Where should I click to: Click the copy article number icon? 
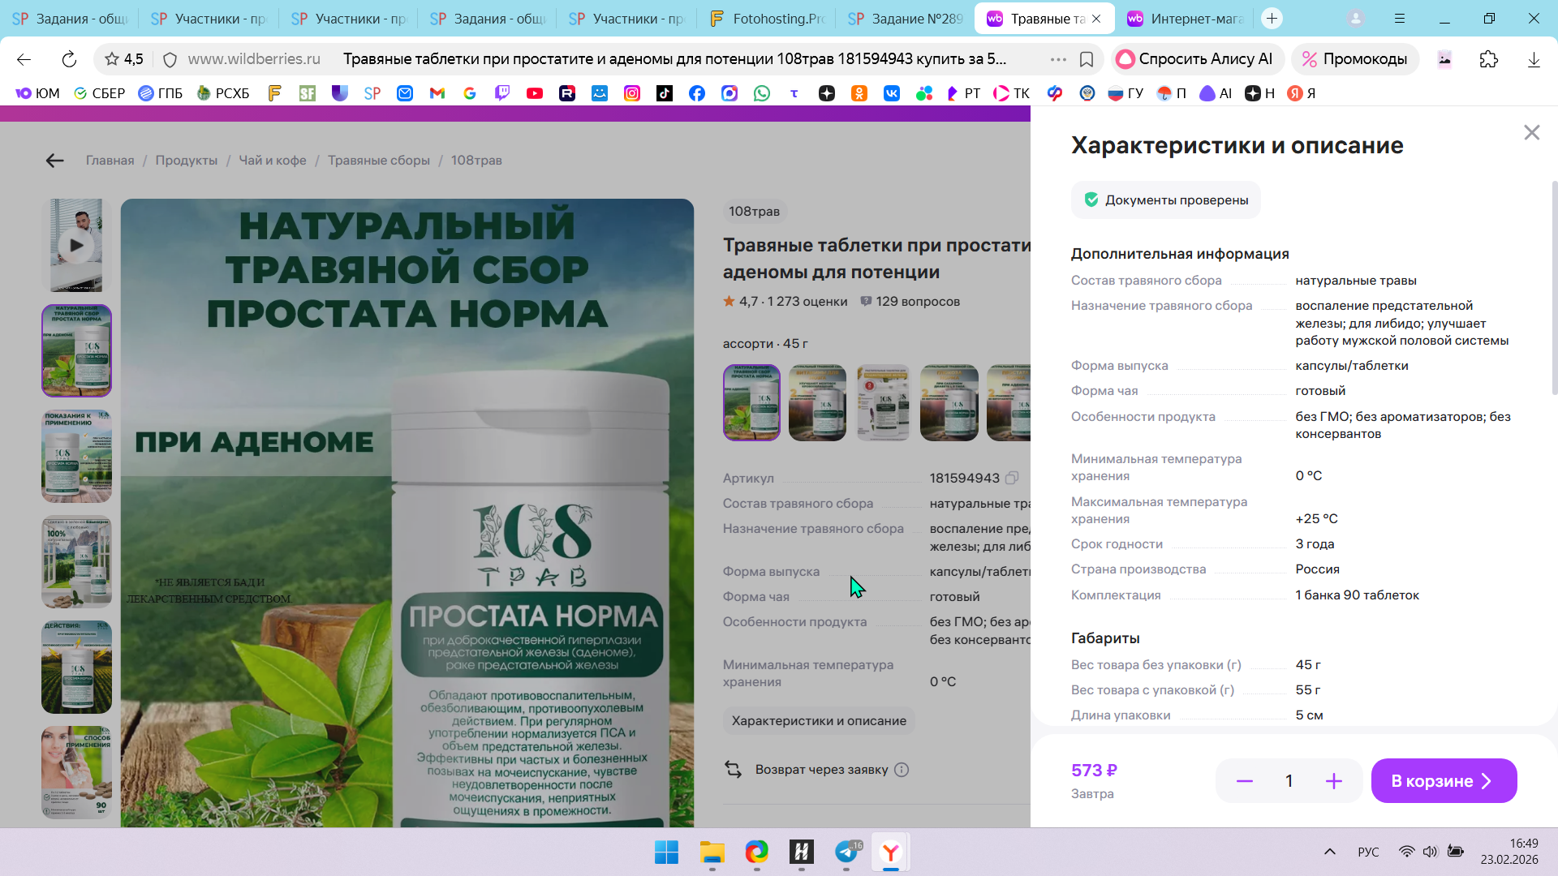[x=1012, y=478]
